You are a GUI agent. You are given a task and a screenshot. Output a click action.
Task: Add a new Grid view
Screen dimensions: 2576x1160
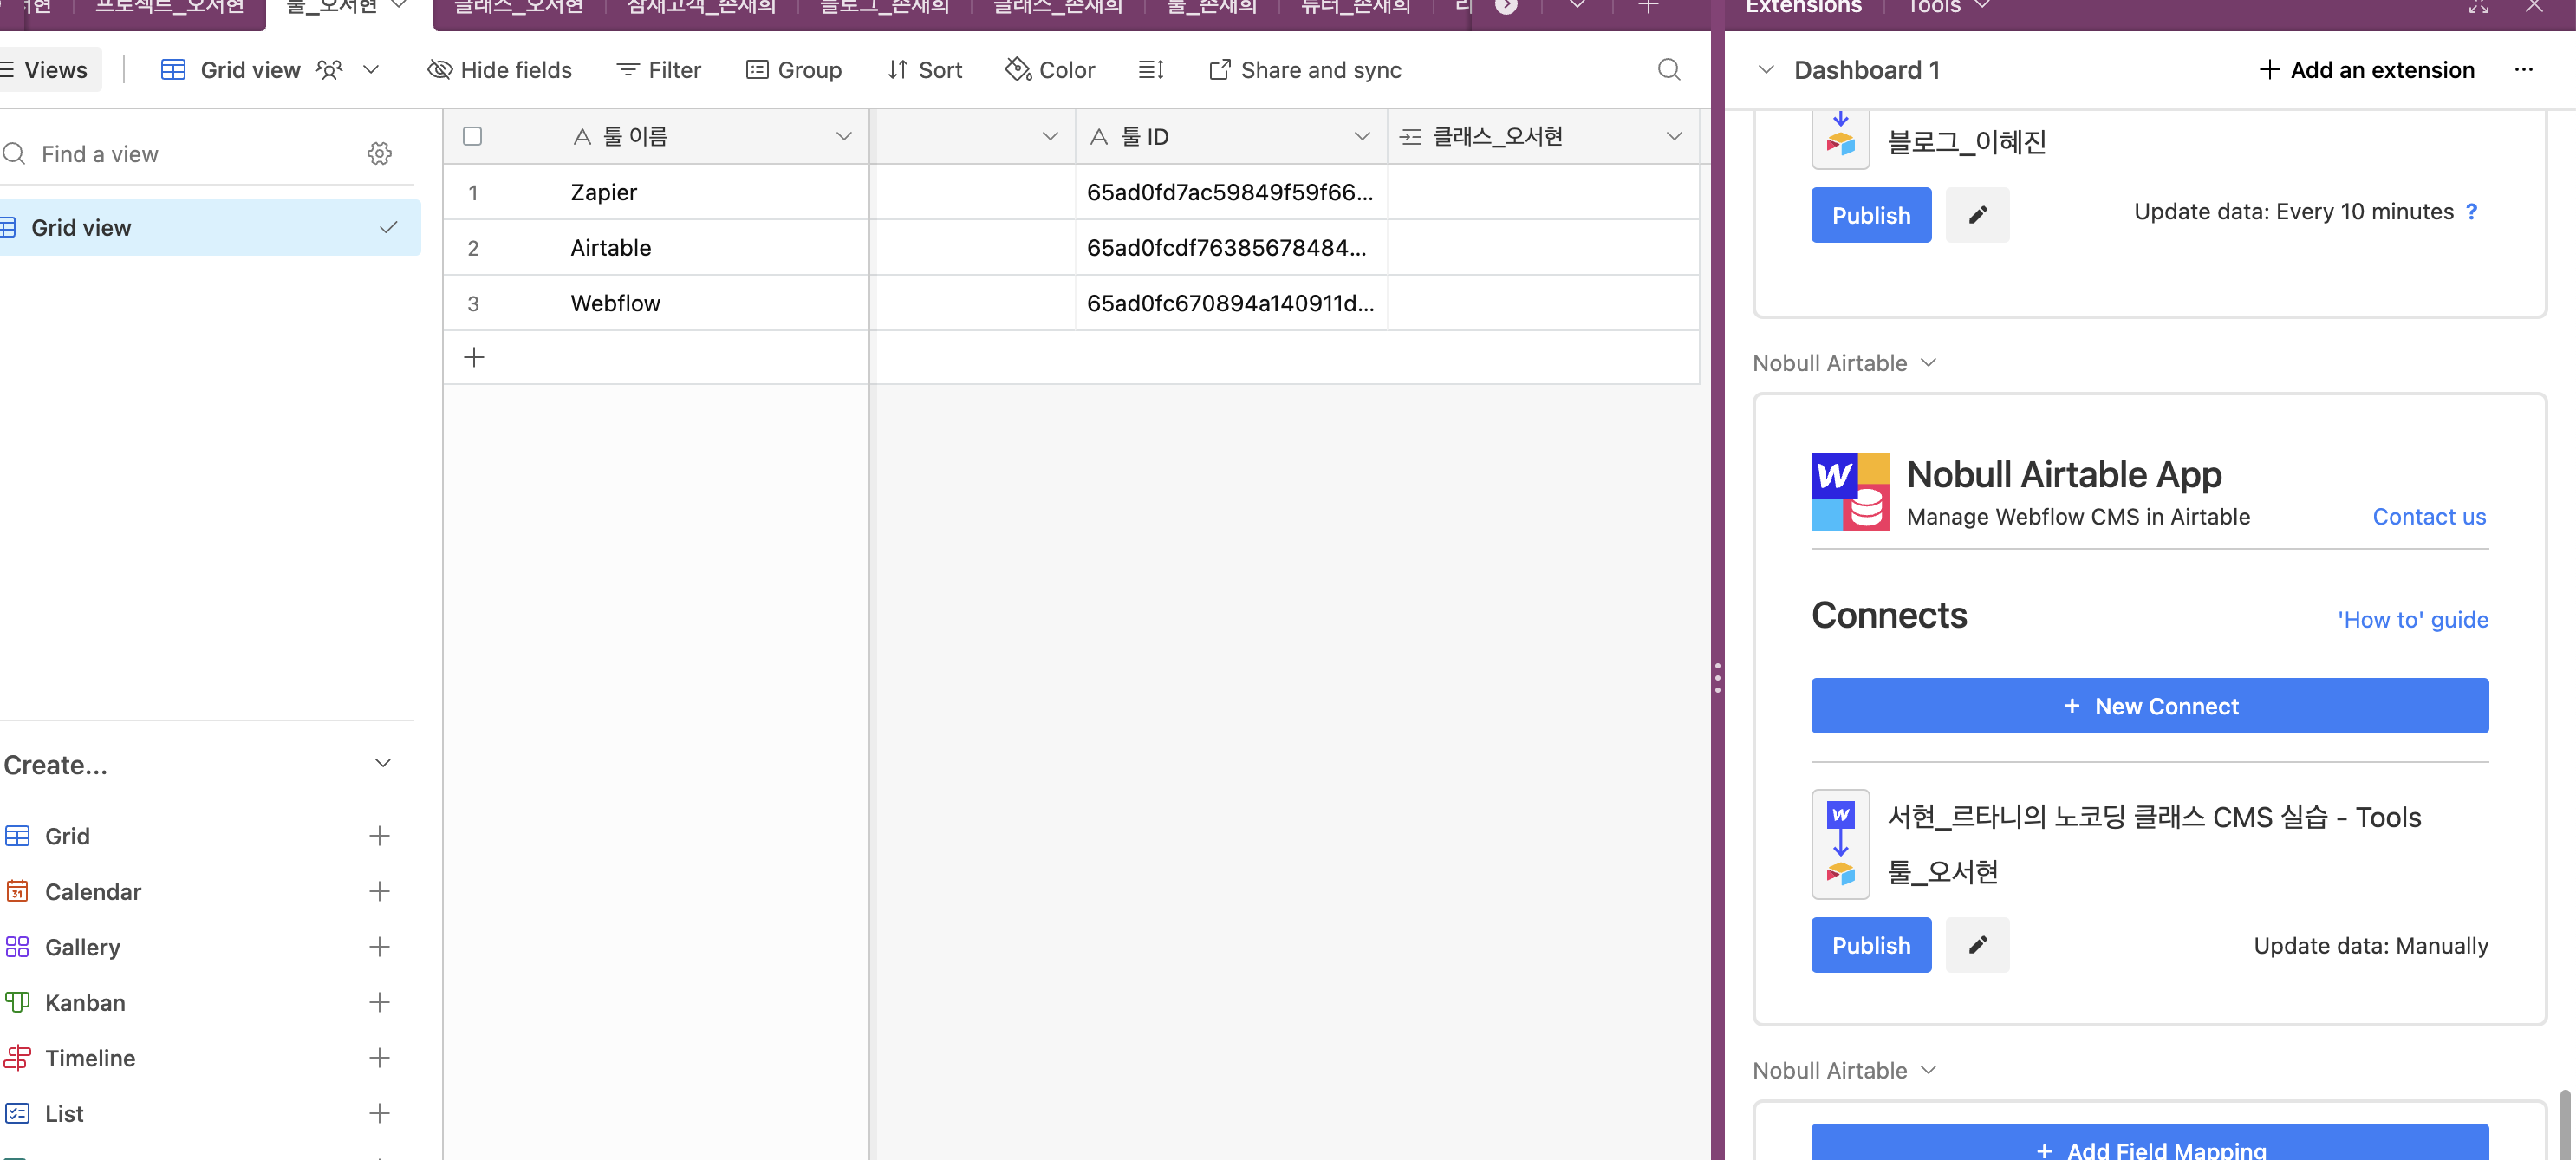(x=379, y=836)
